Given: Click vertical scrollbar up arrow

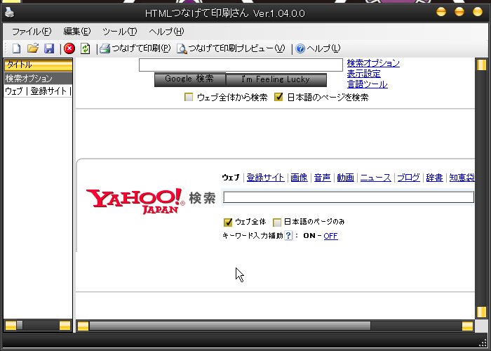Looking at the screenshot, I should click(x=481, y=65).
